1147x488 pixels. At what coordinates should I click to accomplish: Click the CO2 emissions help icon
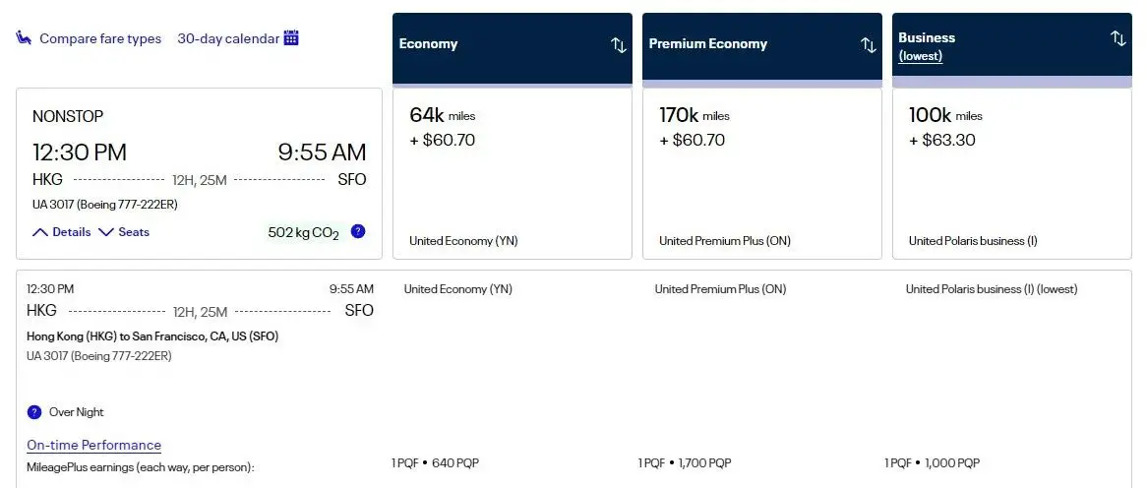click(x=358, y=232)
